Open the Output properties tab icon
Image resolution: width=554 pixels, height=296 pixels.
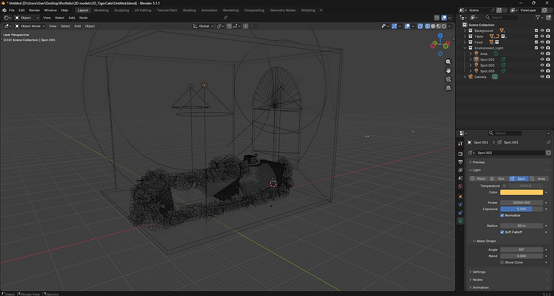coord(460,162)
